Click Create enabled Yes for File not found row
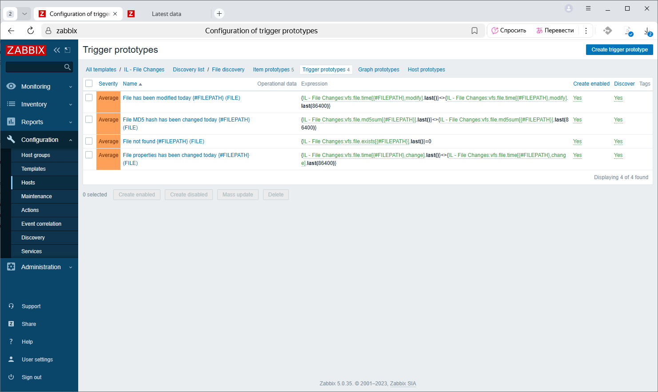658x392 pixels. (577, 141)
